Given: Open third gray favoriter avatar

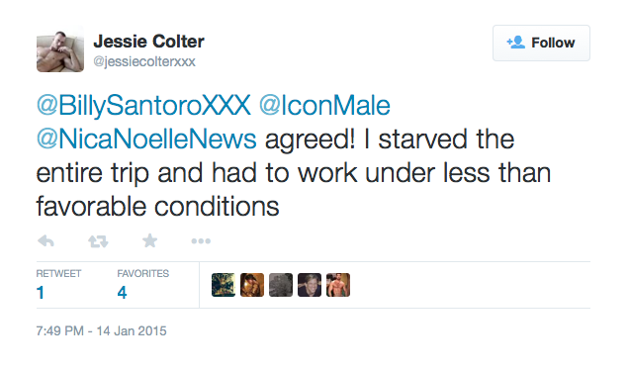Looking at the screenshot, I should (x=281, y=285).
